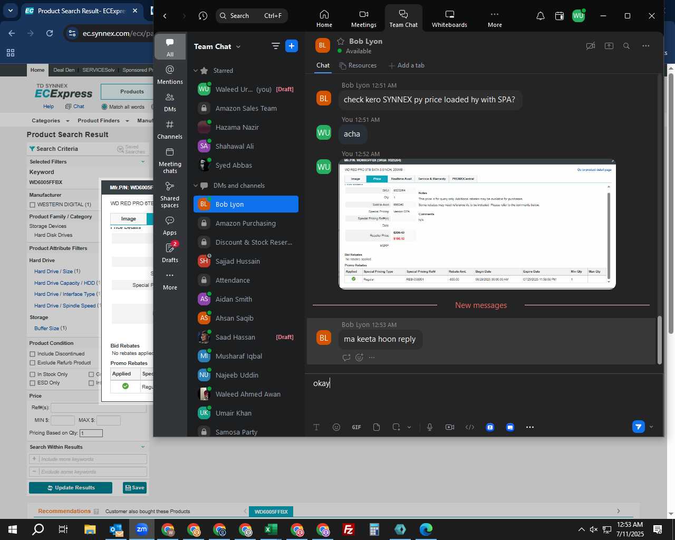Collapse the Starred section
675x540 pixels.
pyautogui.click(x=196, y=71)
